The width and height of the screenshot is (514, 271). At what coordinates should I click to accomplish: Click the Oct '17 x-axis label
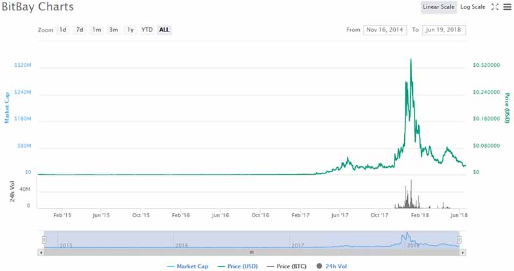point(380,215)
